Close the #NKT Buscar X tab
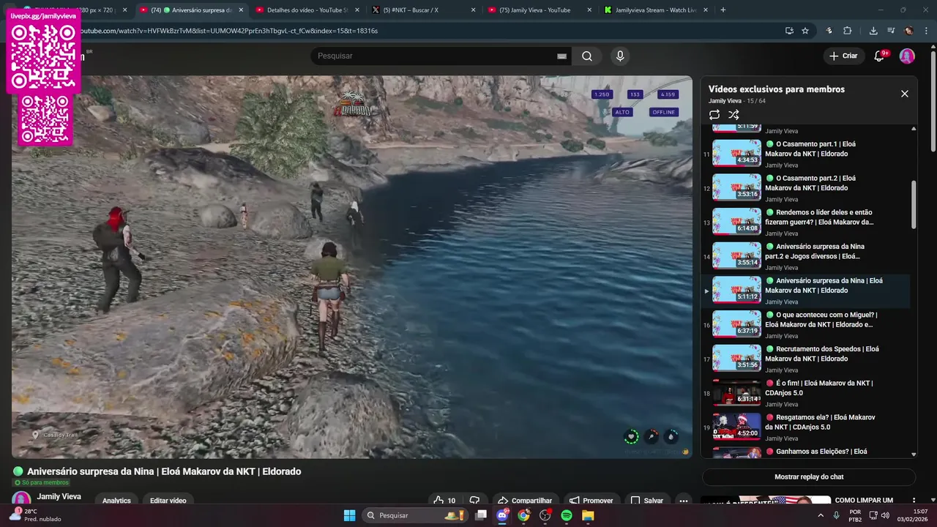The image size is (937, 527). point(473,10)
